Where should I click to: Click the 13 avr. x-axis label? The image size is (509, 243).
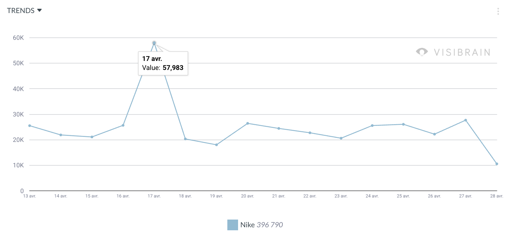(x=30, y=196)
